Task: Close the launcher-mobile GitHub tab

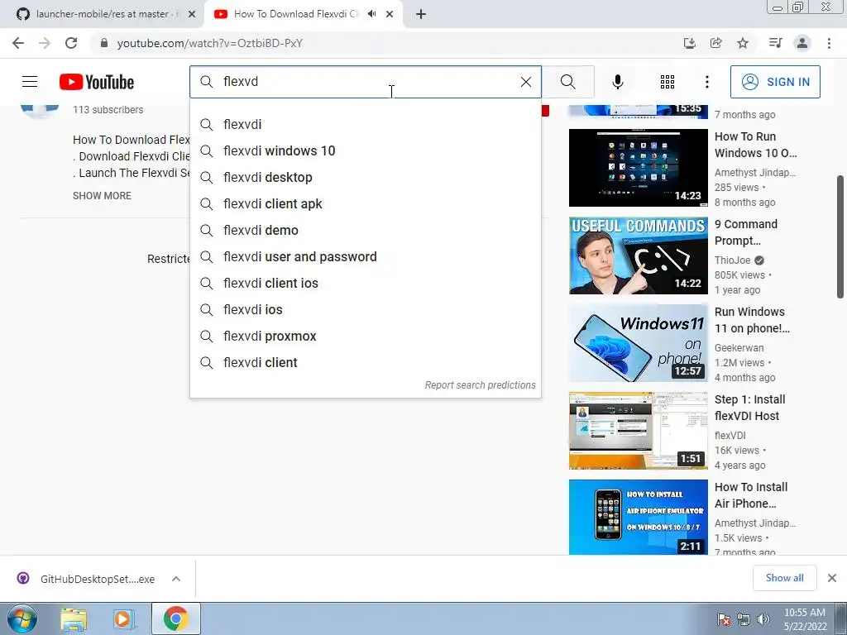Action: [x=192, y=14]
